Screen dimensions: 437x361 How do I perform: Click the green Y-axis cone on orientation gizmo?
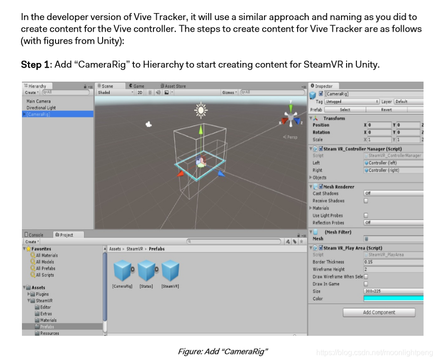[x=291, y=108]
